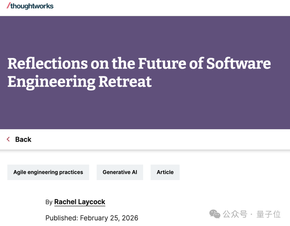Screen dimensions: 290x226
Task: Click the "Reflections on the Future" headline line
Action: [139, 63]
